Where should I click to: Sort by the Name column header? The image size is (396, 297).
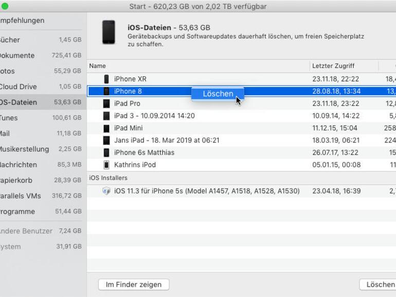coord(199,66)
